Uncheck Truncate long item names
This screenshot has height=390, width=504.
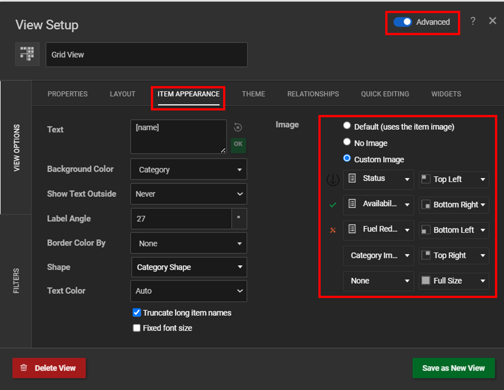coord(136,312)
